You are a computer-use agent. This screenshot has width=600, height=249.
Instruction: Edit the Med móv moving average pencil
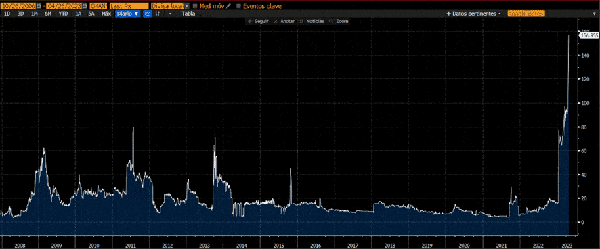click(x=228, y=6)
